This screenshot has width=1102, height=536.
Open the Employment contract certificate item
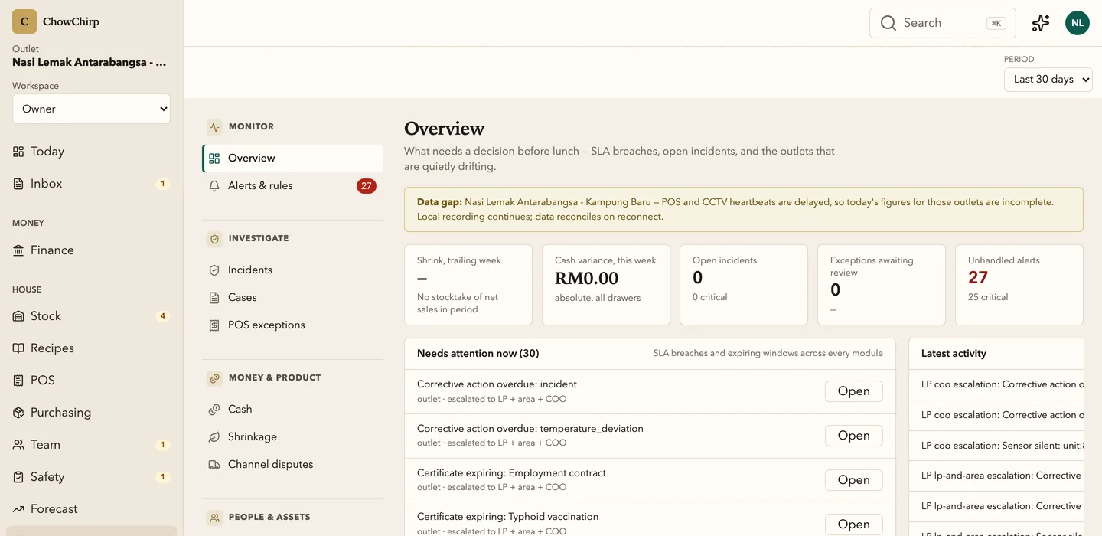853,480
